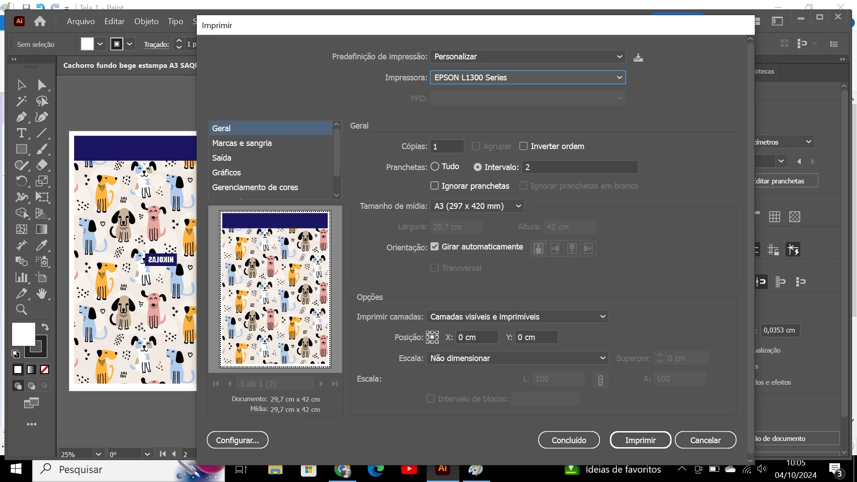
Task: Open the Imprimir camadas dropdown
Action: click(517, 317)
